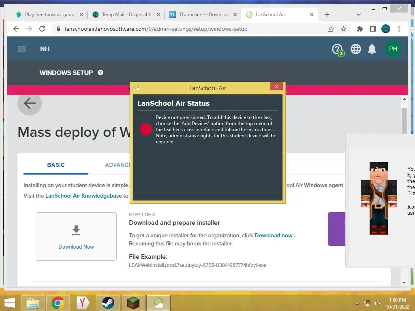Go forward in browser history
This screenshot has width=415, height=311.
click(x=29, y=29)
